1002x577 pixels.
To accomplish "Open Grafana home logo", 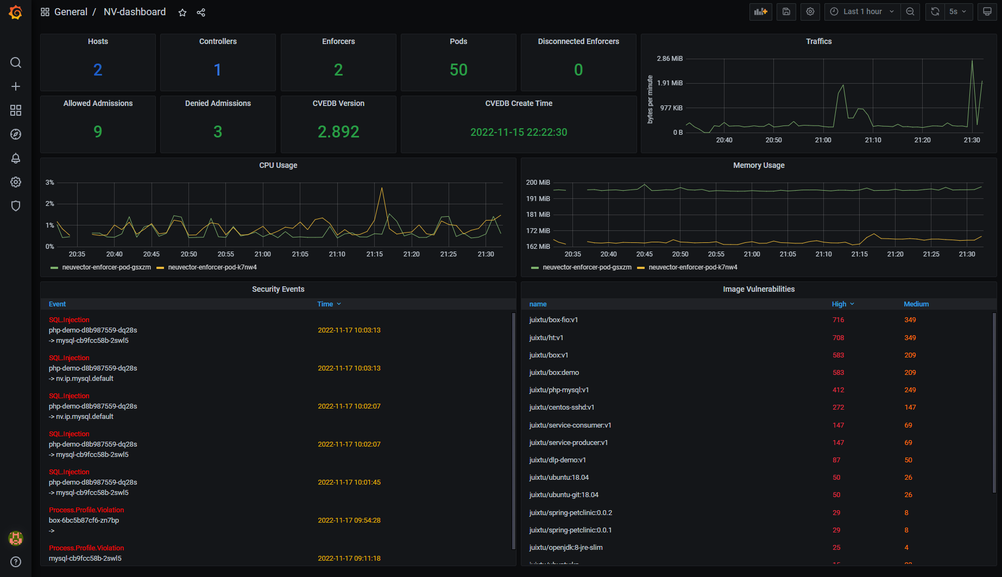I will 16,12.
